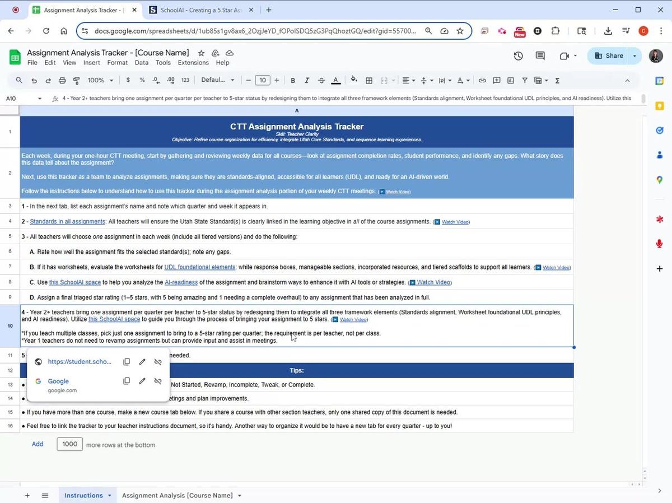Toggle bold formatting
The height and width of the screenshot is (503, 672).
tap(292, 81)
